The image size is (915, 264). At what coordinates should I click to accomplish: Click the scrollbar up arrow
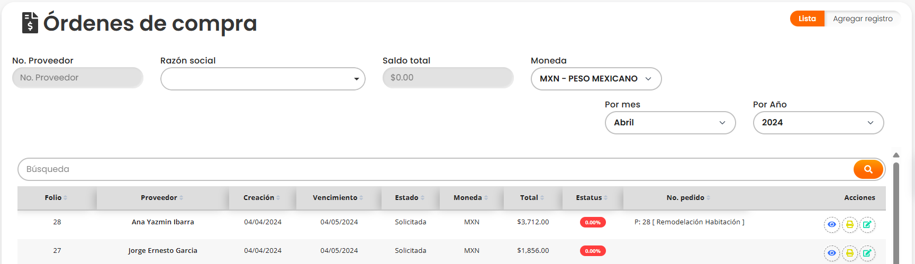point(896,155)
